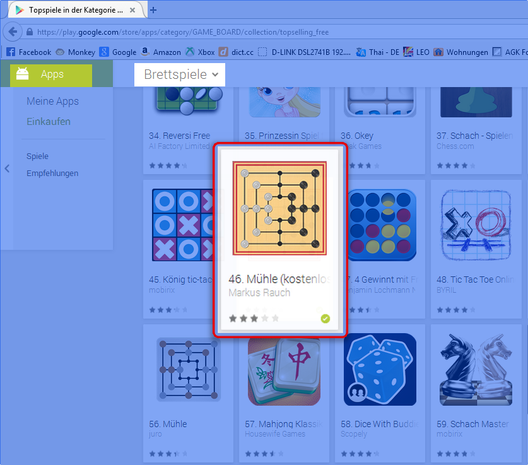
Task: Open Chess.com developer link
Action: tap(455, 146)
